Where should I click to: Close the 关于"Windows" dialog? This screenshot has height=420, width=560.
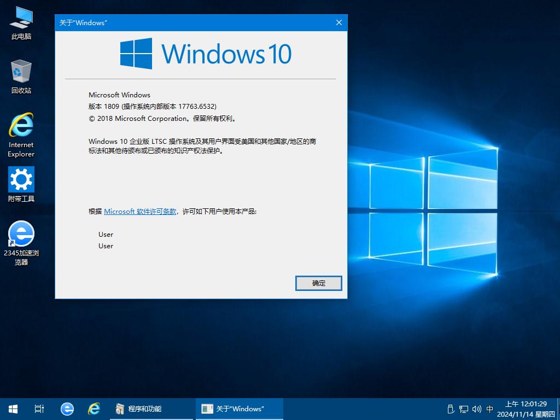(x=339, y=22)
